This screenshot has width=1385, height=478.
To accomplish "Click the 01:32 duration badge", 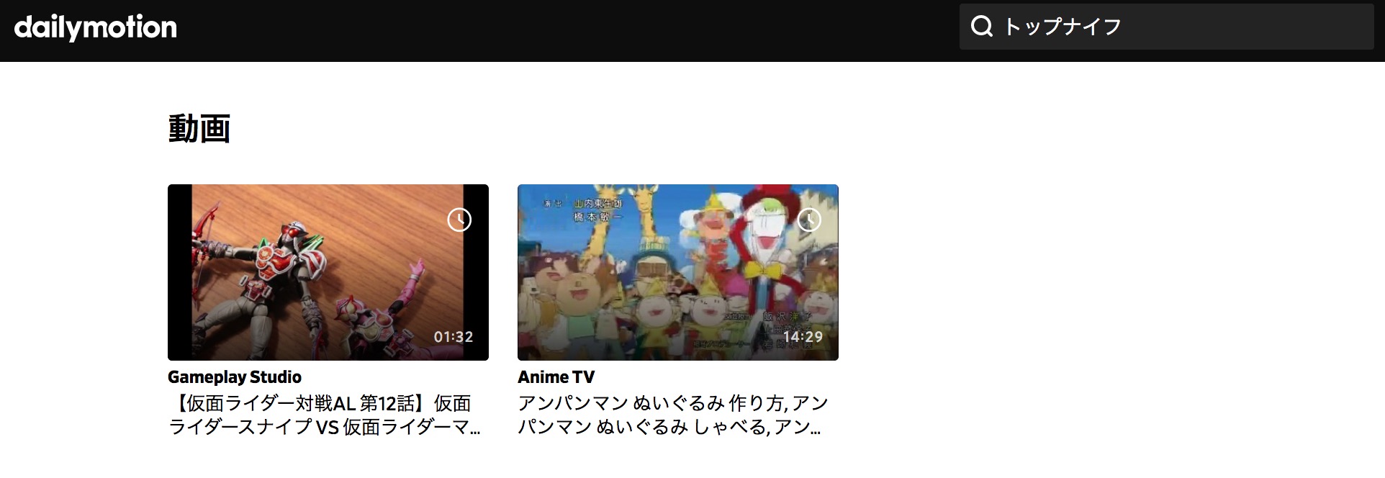I will 454,337.
